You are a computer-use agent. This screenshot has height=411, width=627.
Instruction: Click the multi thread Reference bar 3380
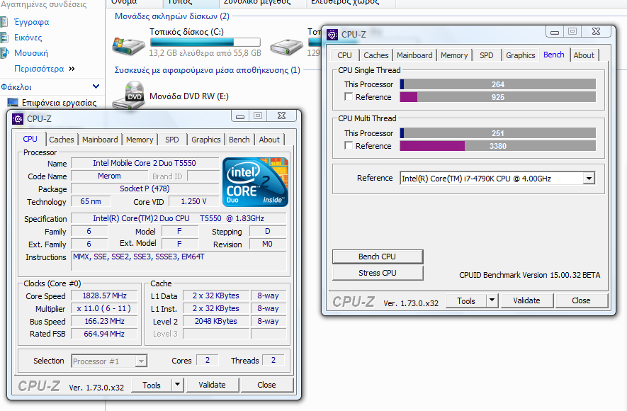(498, 145)
